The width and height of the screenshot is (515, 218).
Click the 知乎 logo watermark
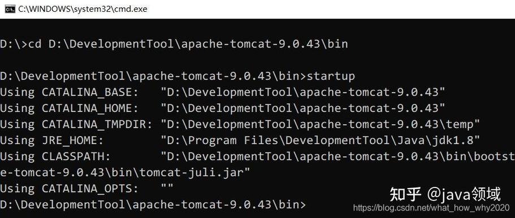(x=405, y=194)
